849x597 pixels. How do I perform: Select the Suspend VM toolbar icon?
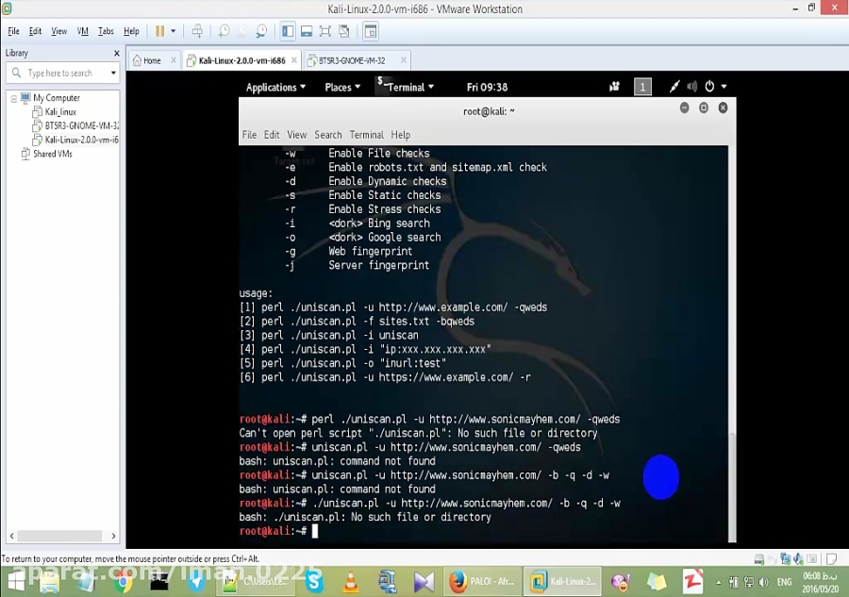[160, 30]
